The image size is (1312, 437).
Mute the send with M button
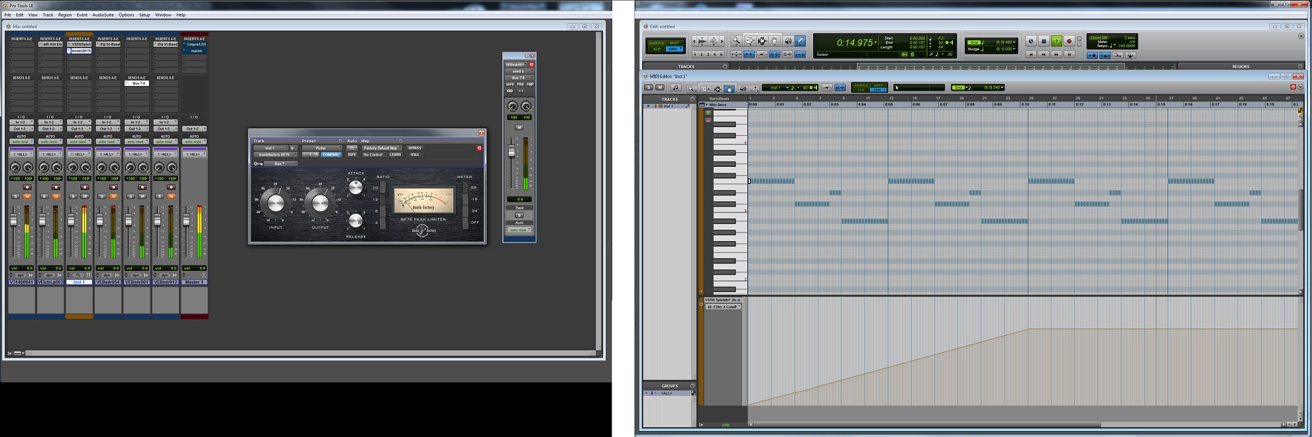519,127
